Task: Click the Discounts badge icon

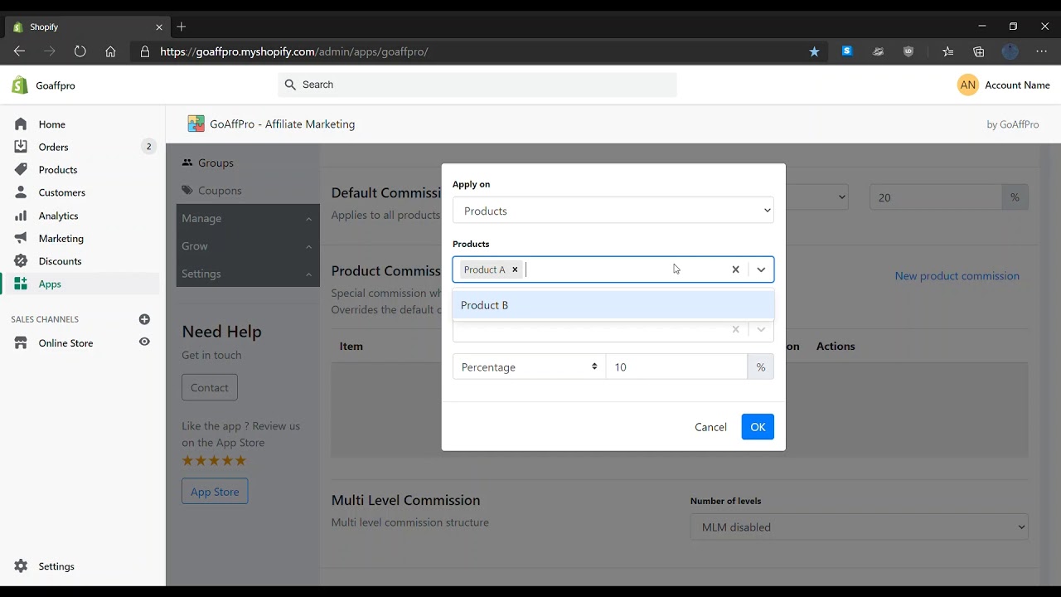Action: pos(21,261)
